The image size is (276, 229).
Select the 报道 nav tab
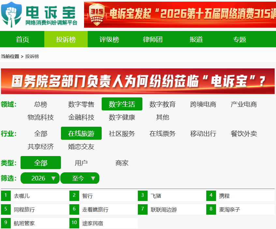click(x=196, y=39)
